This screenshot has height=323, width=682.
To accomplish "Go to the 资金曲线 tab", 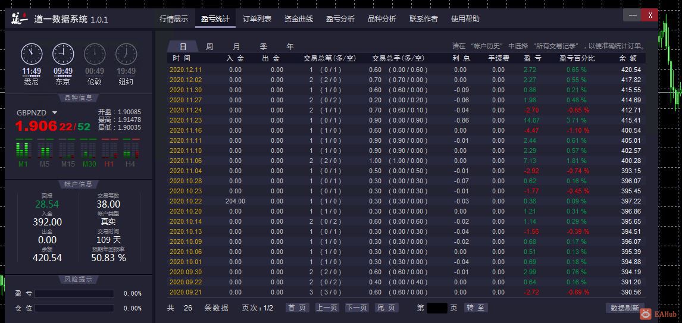I will [298, 18].
